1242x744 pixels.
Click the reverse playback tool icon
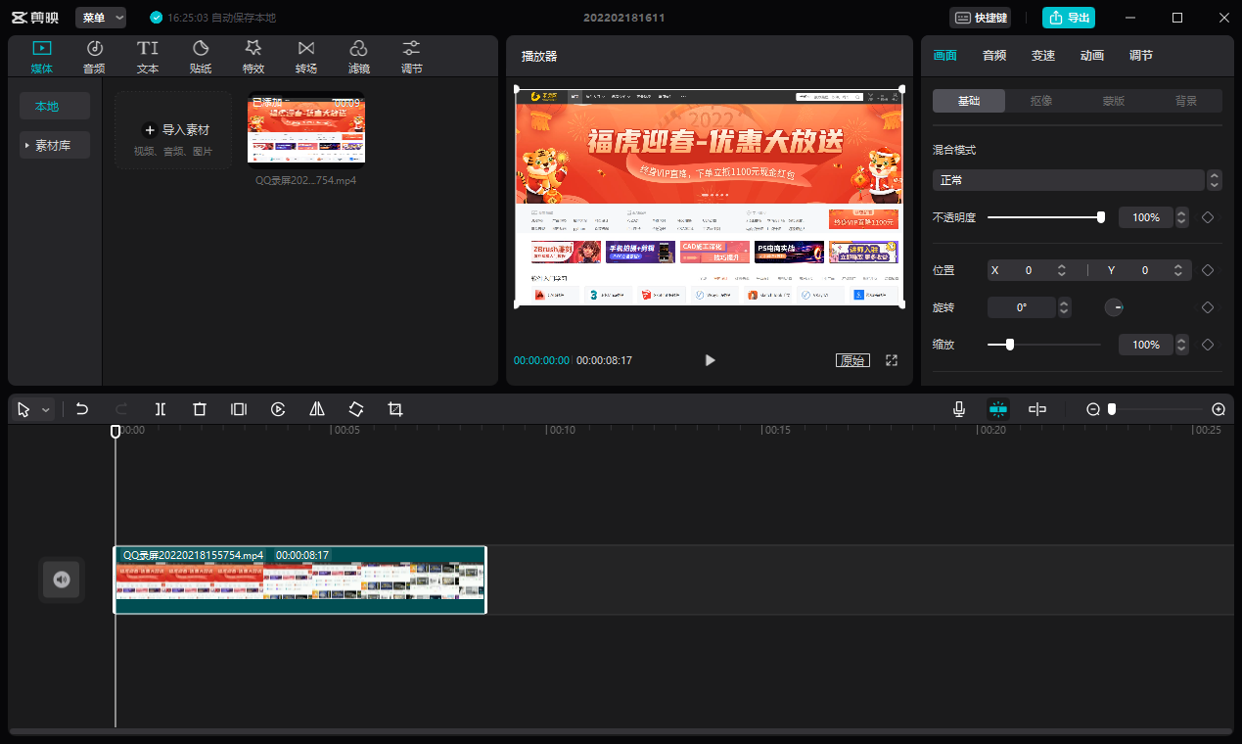pyautogui.click(x=278, y=409)
